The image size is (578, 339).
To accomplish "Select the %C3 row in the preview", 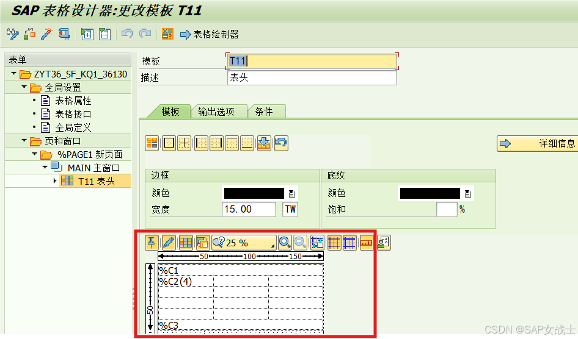I will pyautogui.click(x=241, y=325).
